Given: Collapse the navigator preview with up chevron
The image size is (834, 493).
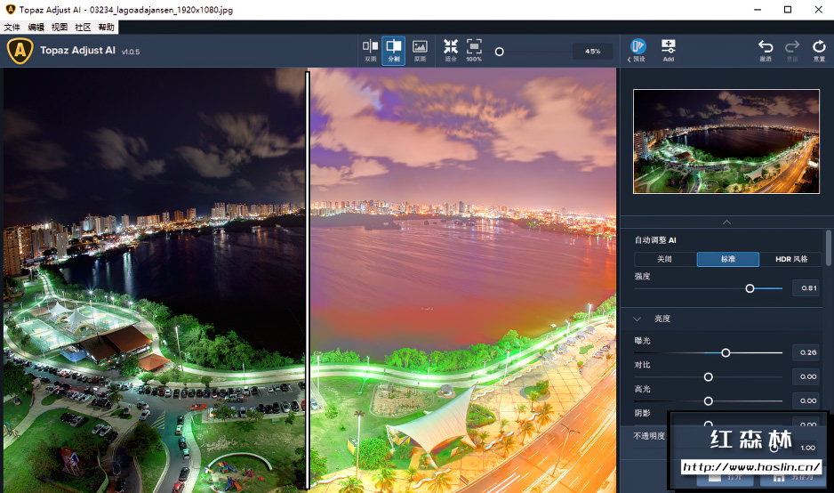Looking at the screenshot, I should (726, 222).
